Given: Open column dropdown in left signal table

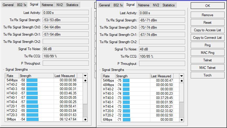Looking at the screenshot, I should 85,76.
